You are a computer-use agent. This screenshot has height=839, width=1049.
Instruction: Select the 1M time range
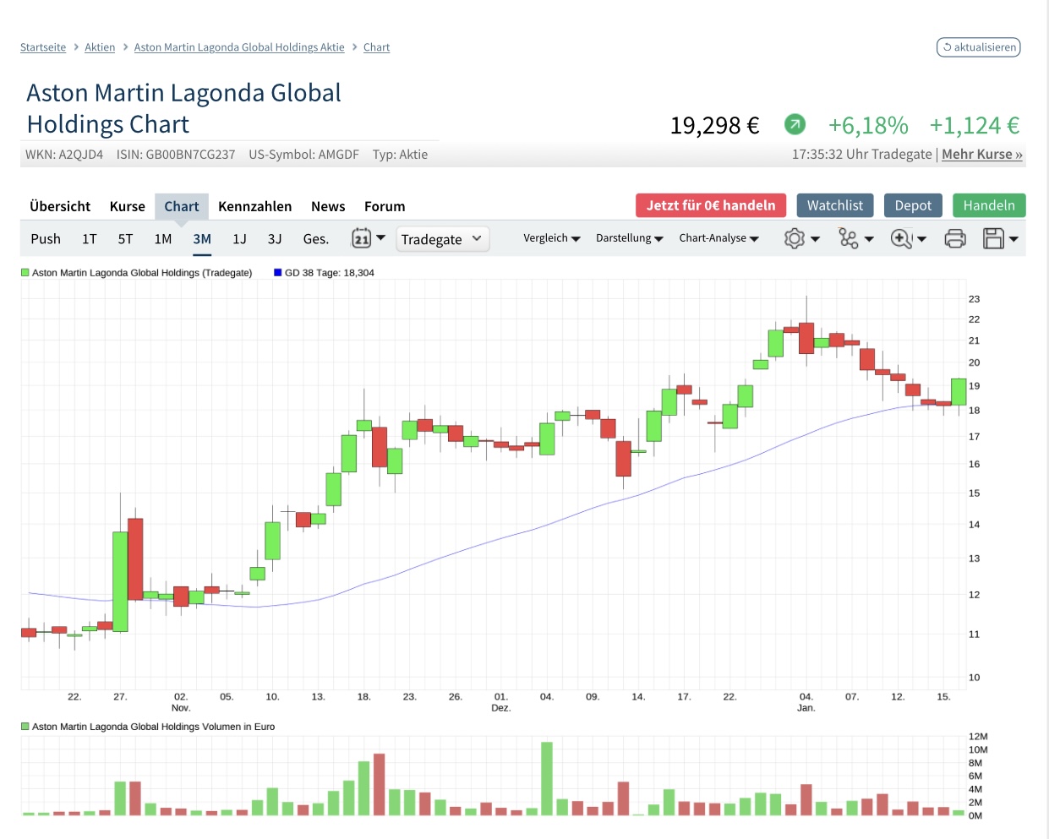[163, 239]
